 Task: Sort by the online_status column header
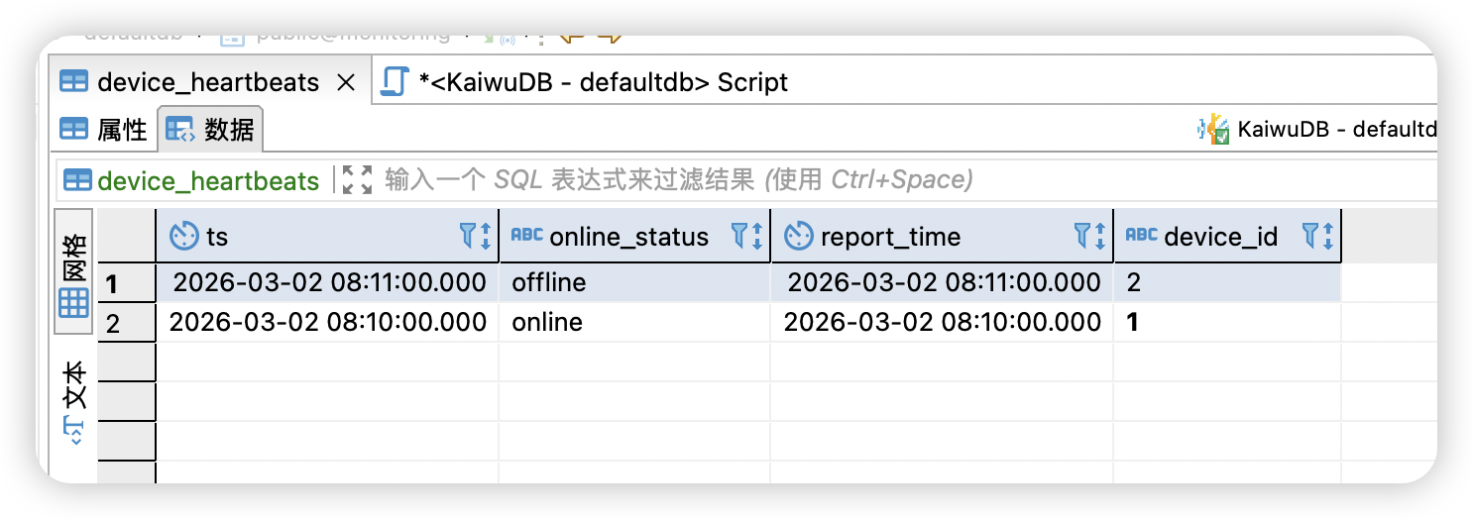tap(628, 237)
